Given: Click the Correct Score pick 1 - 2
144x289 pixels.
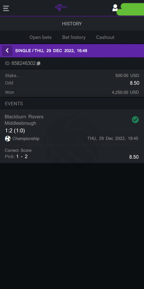Looking at the screenshot, I should [x=22, y=156].
